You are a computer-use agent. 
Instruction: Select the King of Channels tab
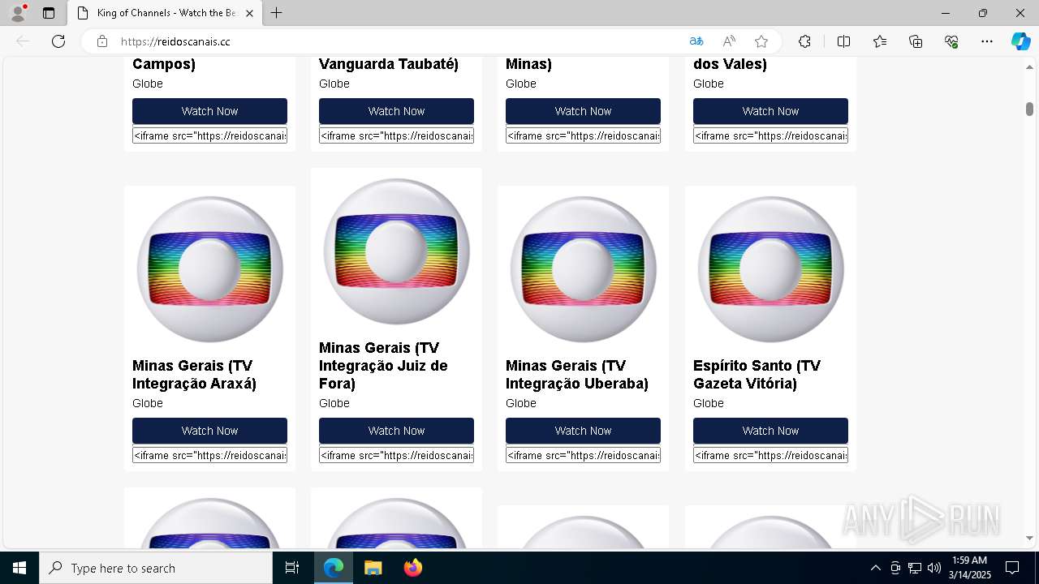pyautogui.click(x=164, y=13)
